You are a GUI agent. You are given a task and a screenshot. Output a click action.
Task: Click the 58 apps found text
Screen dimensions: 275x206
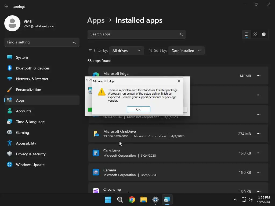pyautogui.click(x=99, y=61)
